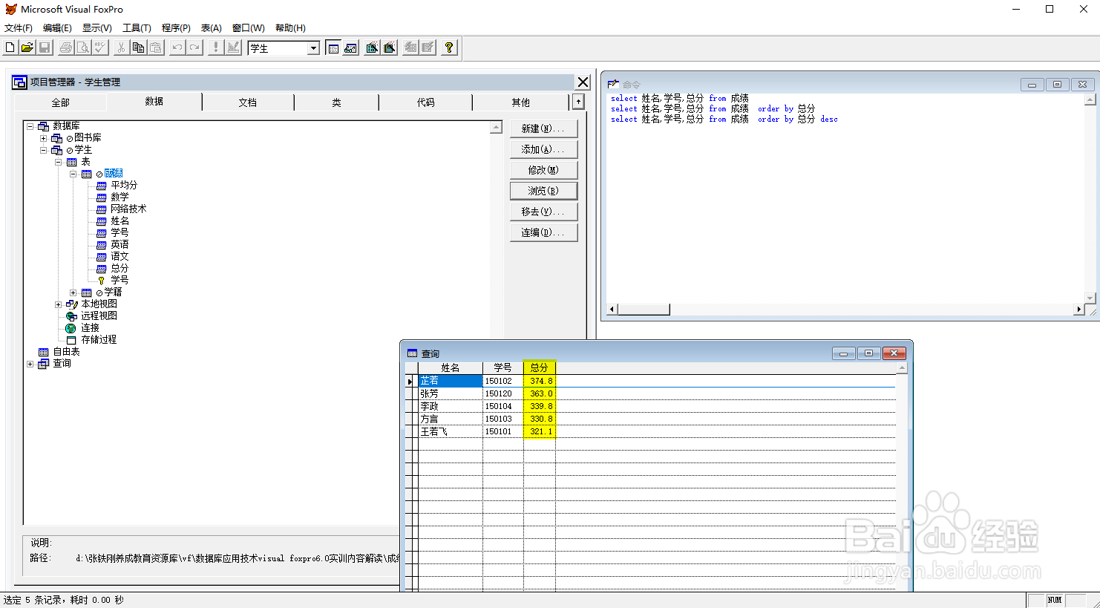The width and height of the screenshot is (1100, 608).
Task: Open the 显示(V) menu
Action: pos(97,28)
